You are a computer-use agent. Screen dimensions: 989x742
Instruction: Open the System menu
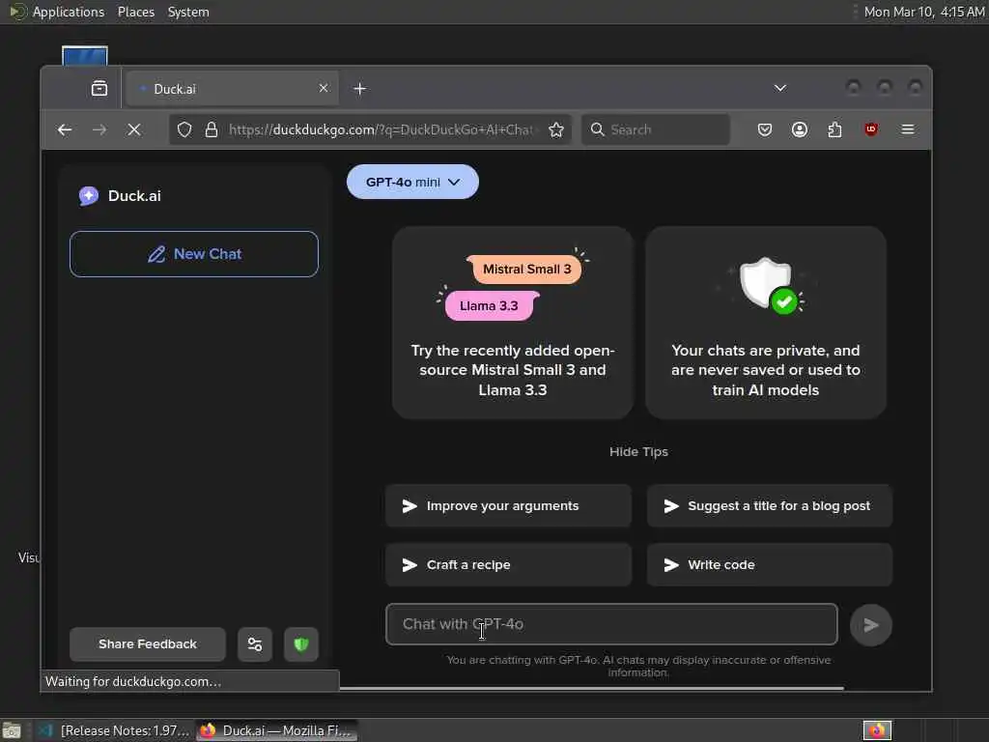point(188,12)
